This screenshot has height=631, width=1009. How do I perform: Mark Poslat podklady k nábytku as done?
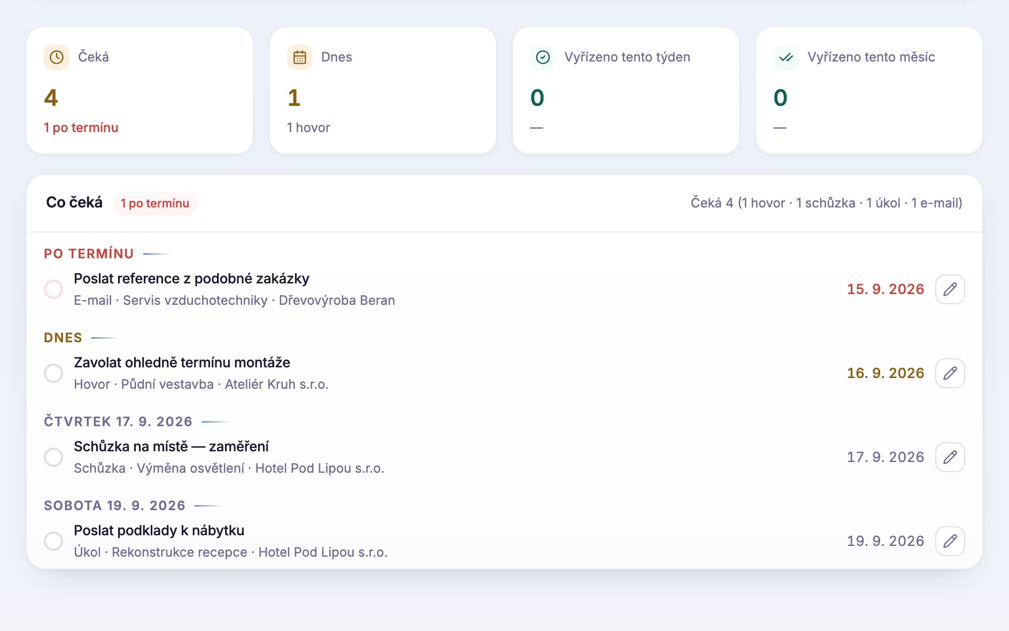click(53, 541)
